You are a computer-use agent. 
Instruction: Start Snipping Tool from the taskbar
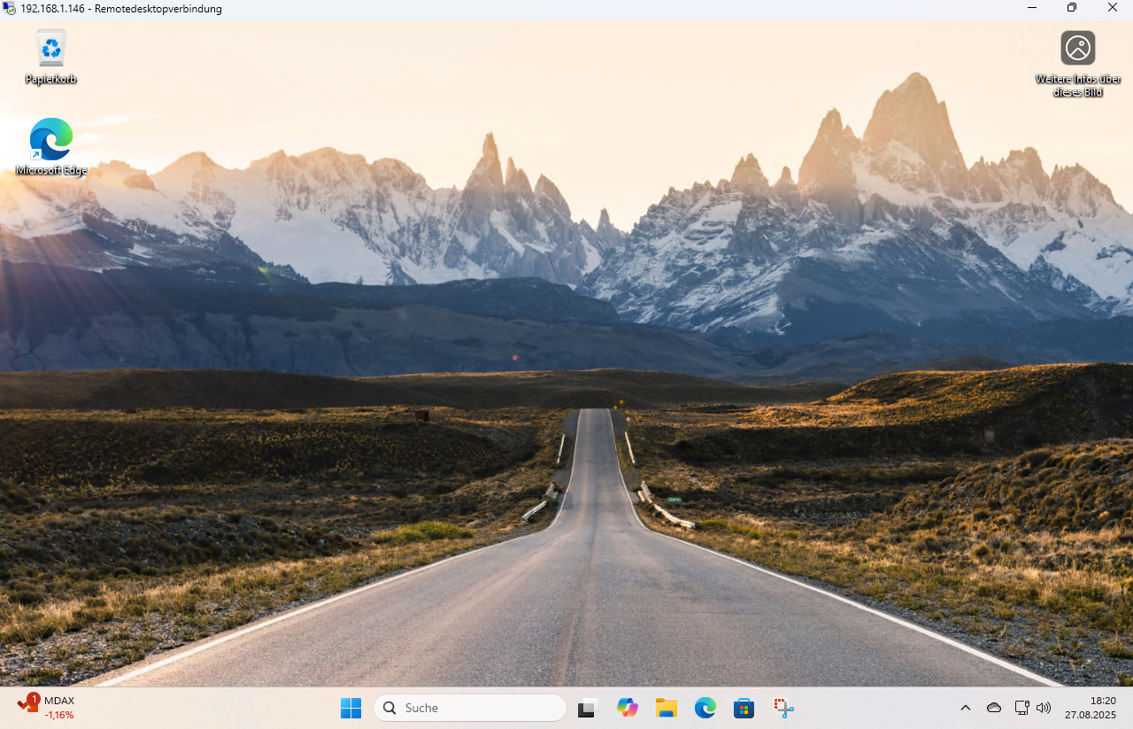(783, 708)
